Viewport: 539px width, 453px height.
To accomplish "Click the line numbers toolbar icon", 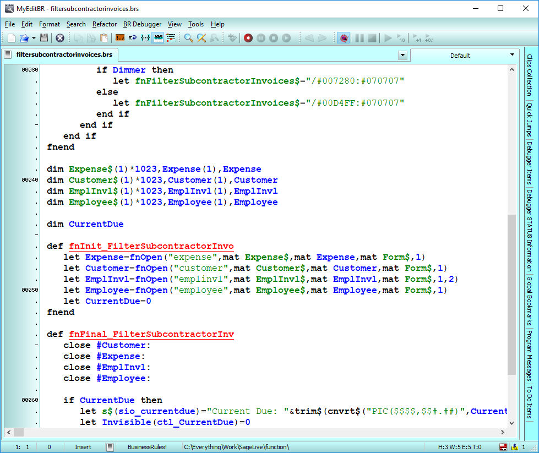I will [119, 38].
